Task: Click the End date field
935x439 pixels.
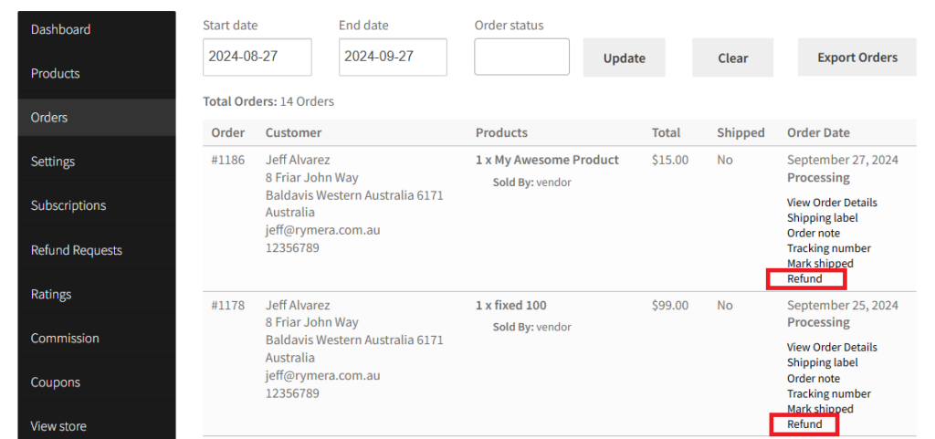Action: (393, 57)
